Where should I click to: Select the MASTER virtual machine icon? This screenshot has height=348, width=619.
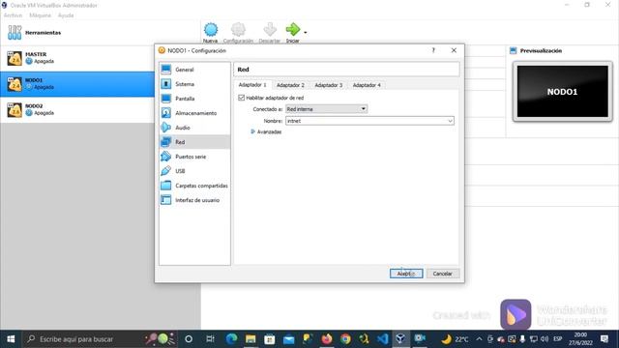[x=15, y=58]
